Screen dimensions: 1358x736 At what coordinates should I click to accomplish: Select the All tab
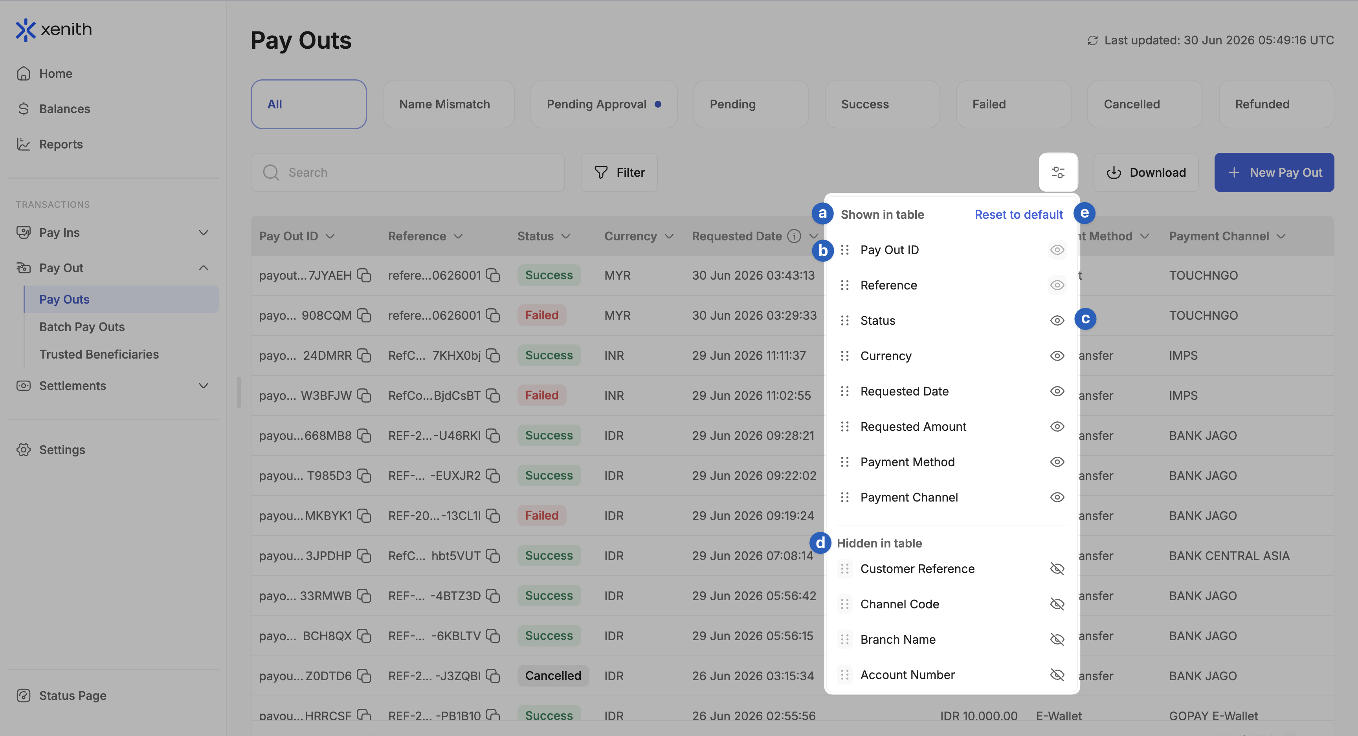[308, 104]
